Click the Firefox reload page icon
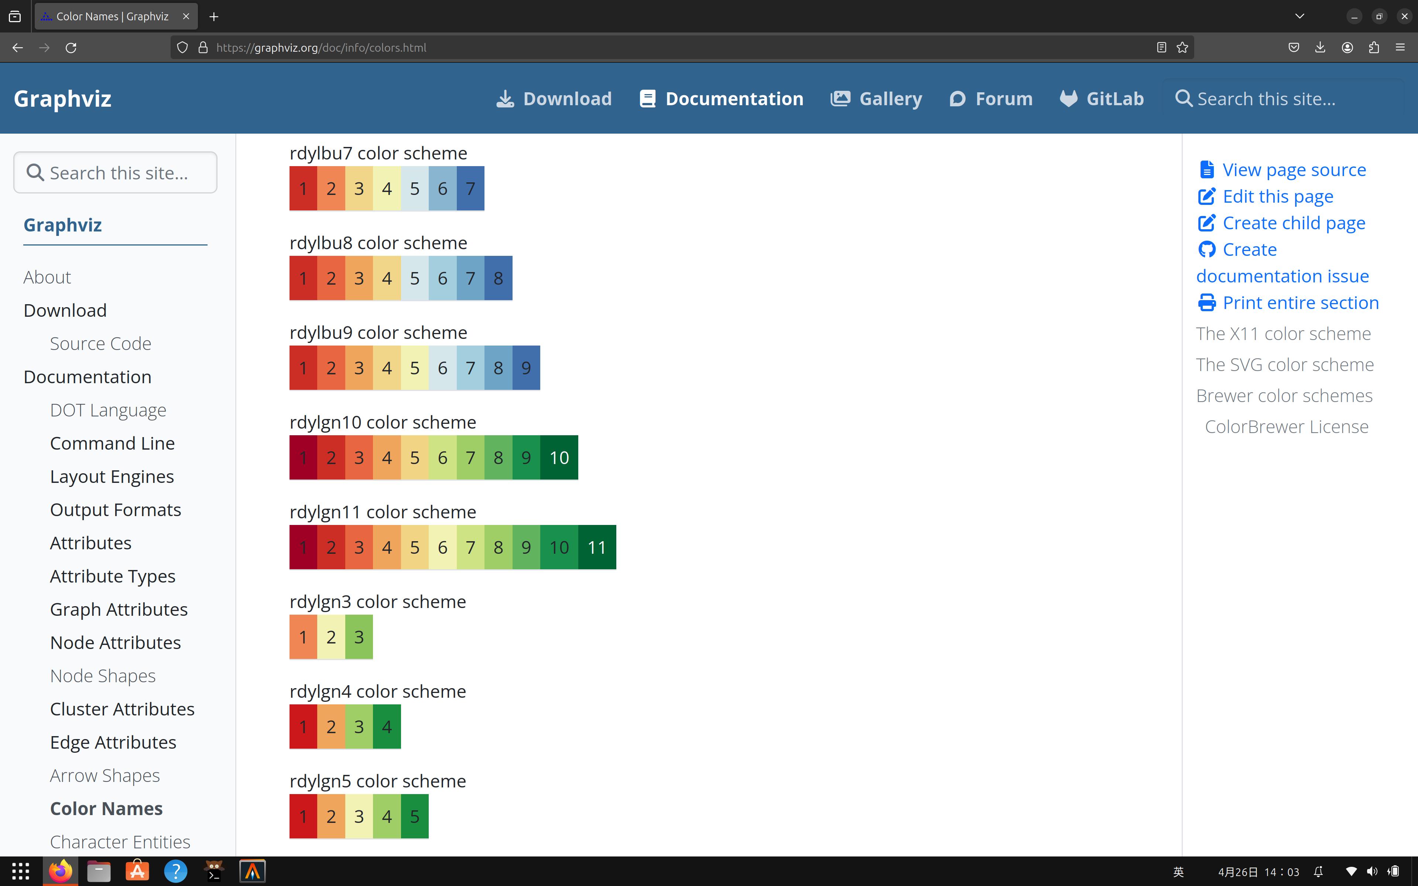 tap(71, 48)
